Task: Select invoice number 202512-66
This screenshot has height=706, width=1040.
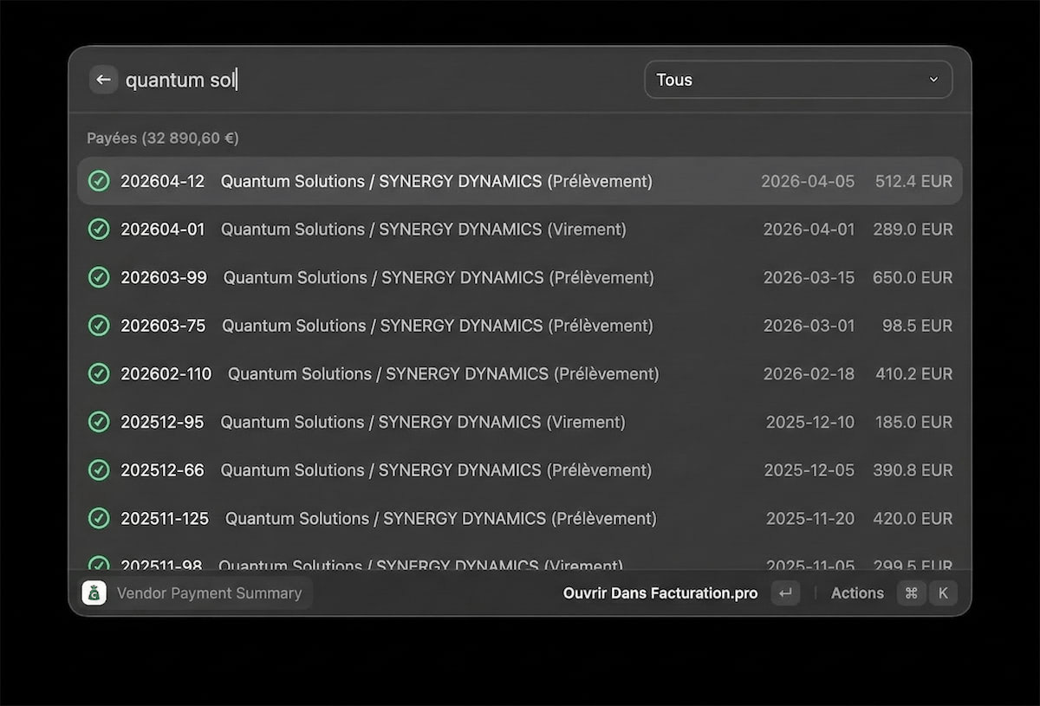Action: [x=162, y=470]
